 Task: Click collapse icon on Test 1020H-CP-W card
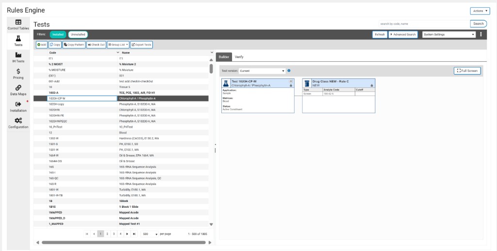(291, 81)
